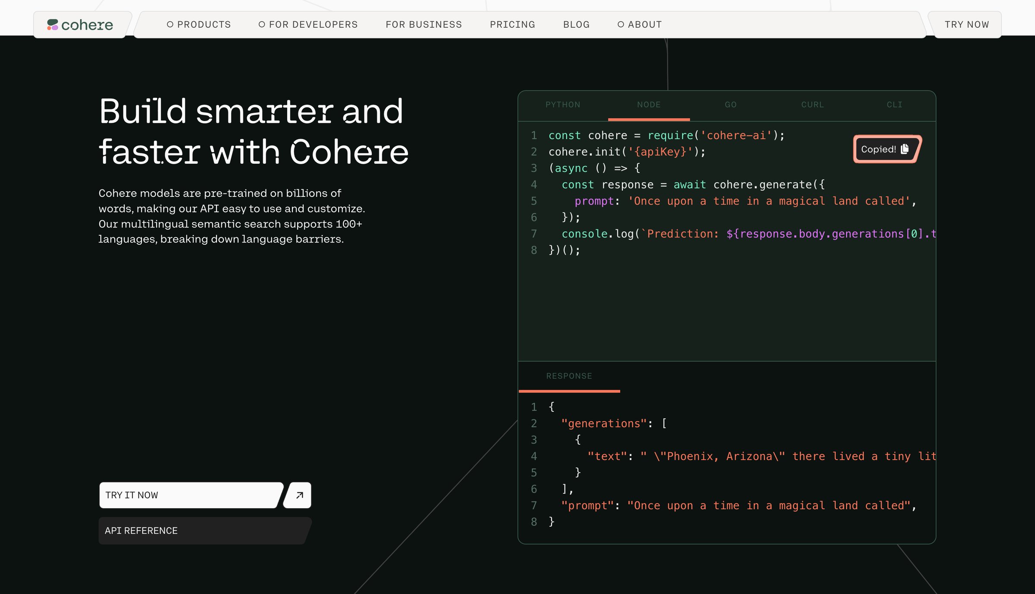Screen dimensions: 1035x594
Task: Click the console.log Prediction code line
Action: (748, 233)
